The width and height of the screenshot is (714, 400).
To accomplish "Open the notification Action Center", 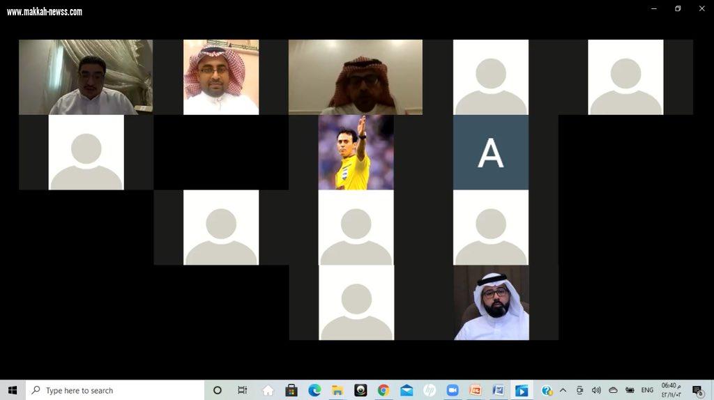I will 697,390.
